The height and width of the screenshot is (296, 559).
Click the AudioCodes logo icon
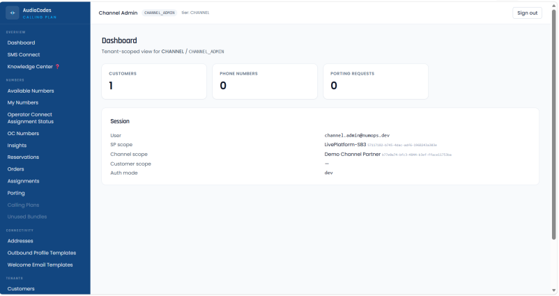pos(13,13)
